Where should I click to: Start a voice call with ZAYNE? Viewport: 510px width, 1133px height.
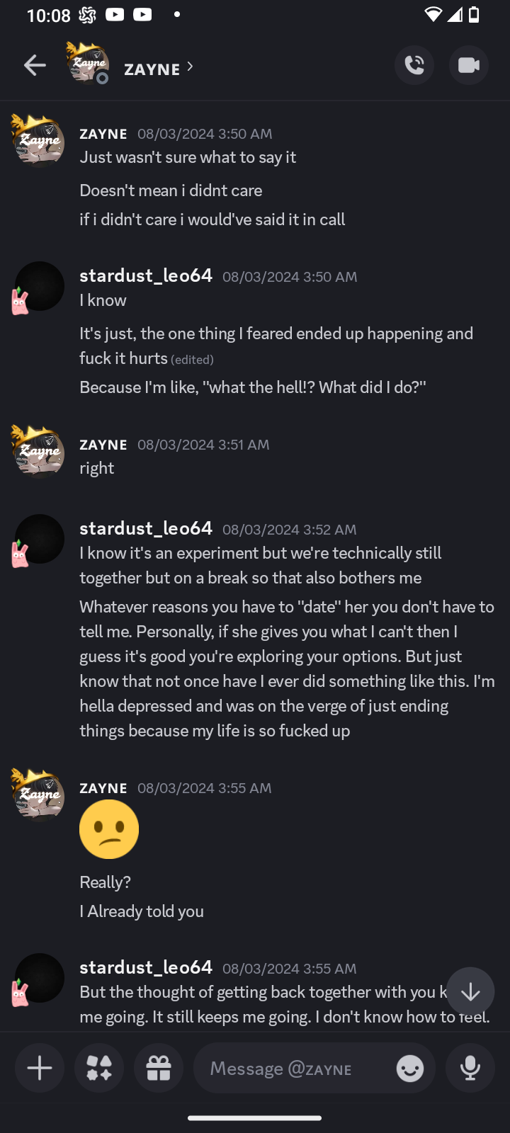click(x=414, y=66)
